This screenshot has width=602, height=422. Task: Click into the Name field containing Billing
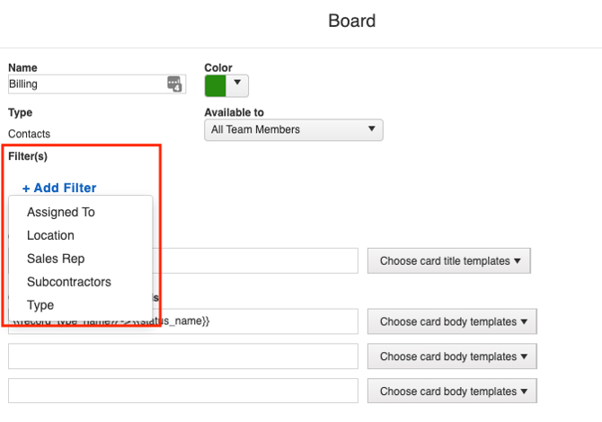(x=85, y=84)
